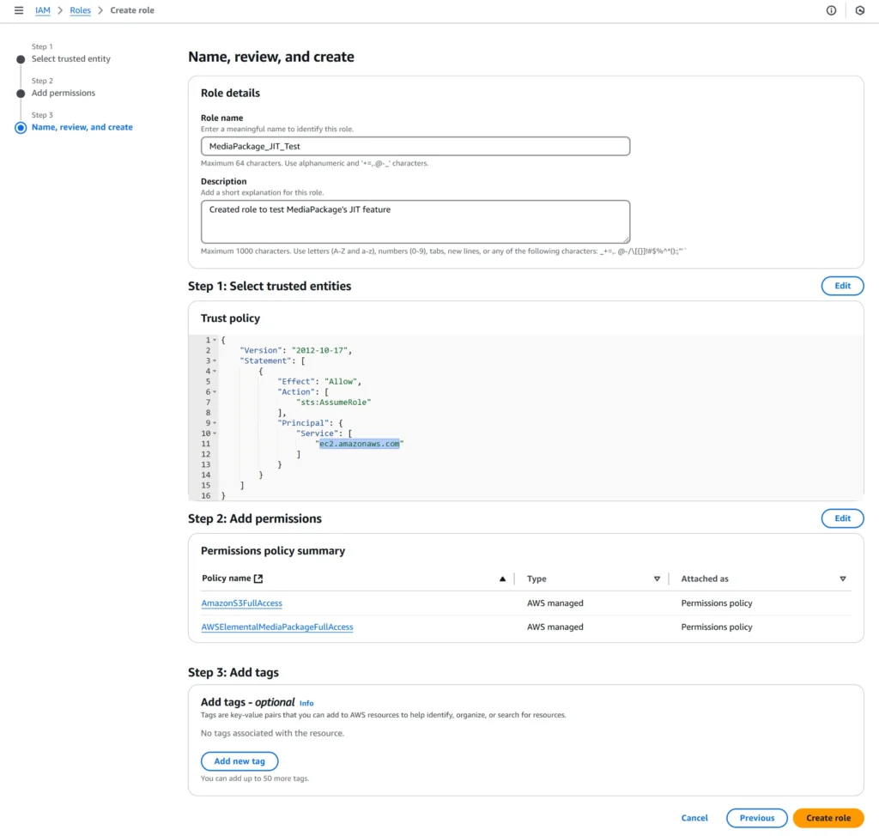Collapse Principal fold arrow on line 9
This screenshot has height=836, width=879.
pyautogui.click(x=215, y=423)
